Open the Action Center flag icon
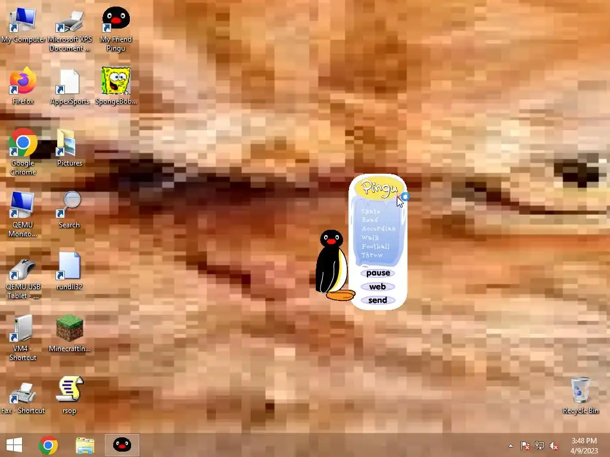 [525, 446]
